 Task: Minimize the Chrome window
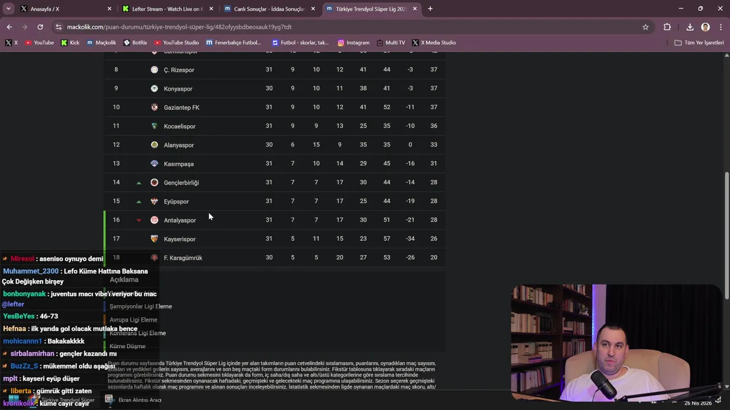coord(681,9)
